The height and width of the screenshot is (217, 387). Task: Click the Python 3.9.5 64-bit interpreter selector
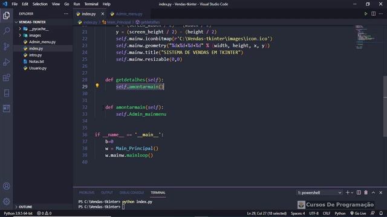(18, 213)
